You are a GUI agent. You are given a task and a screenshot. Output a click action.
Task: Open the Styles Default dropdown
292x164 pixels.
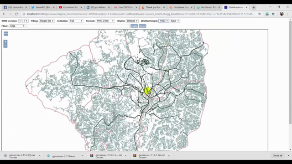pos(132,21)
